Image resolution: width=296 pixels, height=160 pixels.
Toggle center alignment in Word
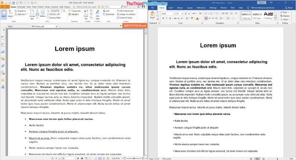(210, 18)
